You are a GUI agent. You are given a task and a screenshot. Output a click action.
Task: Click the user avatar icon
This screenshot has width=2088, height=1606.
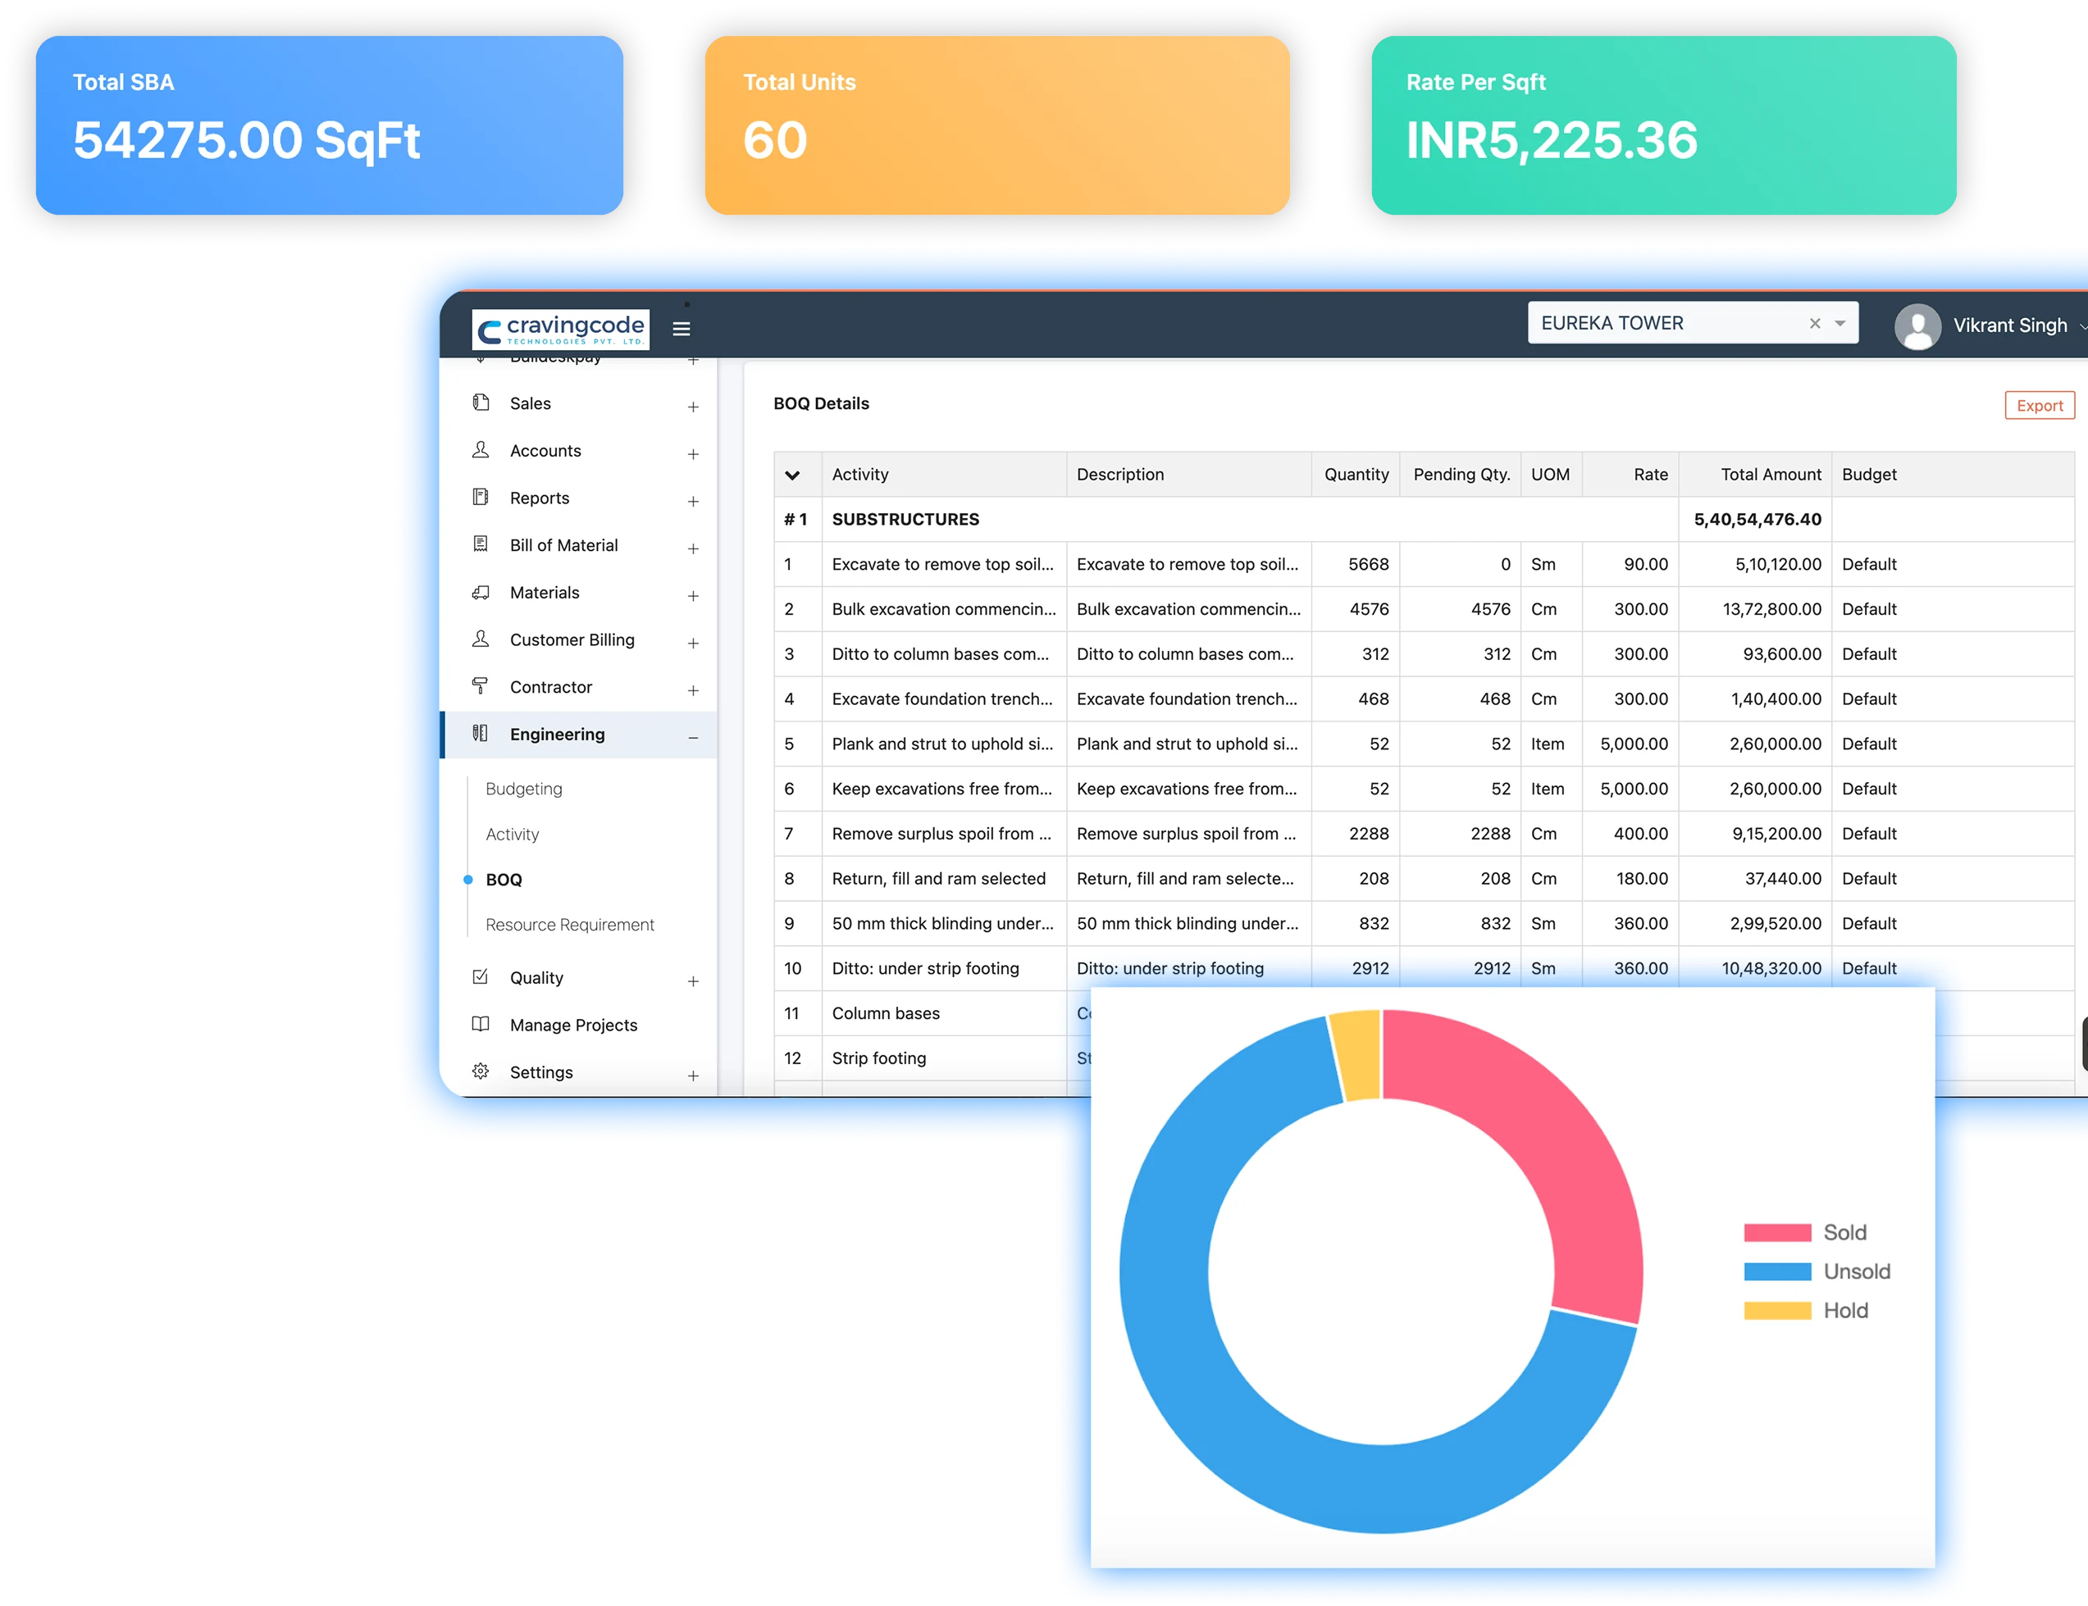click(1917, 327)
